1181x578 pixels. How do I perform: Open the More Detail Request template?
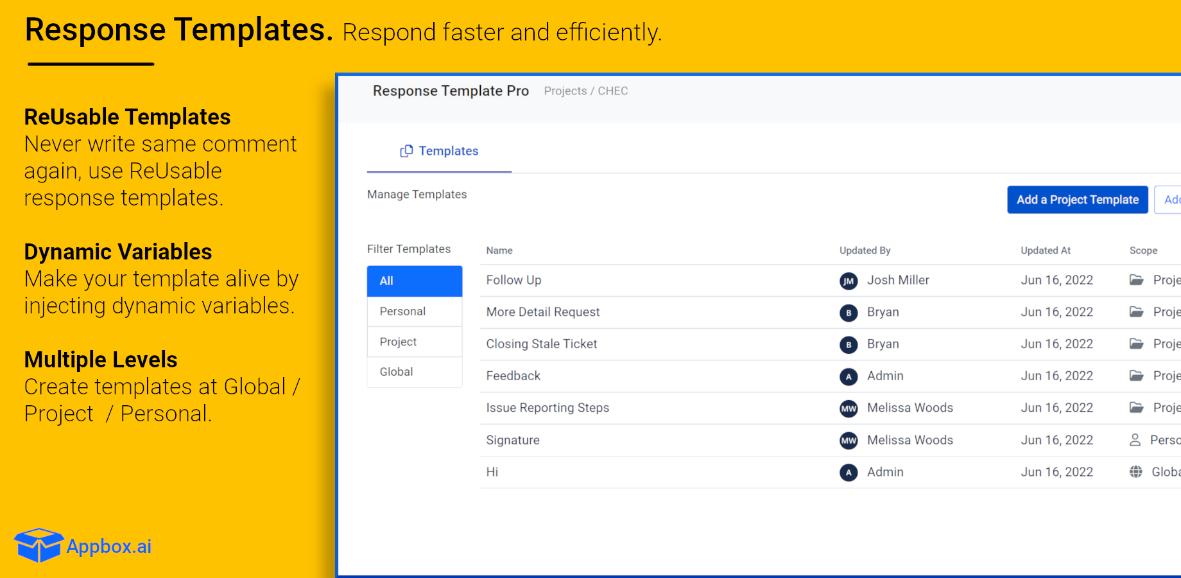(x=543, y=312)
